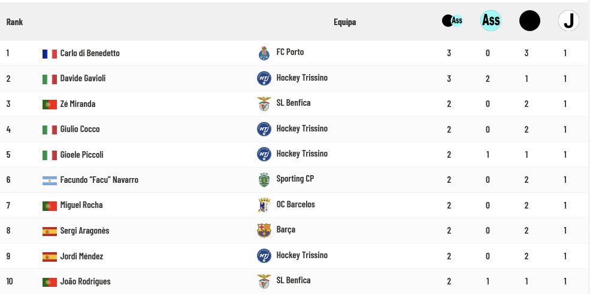Screen dimensions: 590x294
Task: Open Sergi Aragonès player page
Action: [x=84, y=231]
